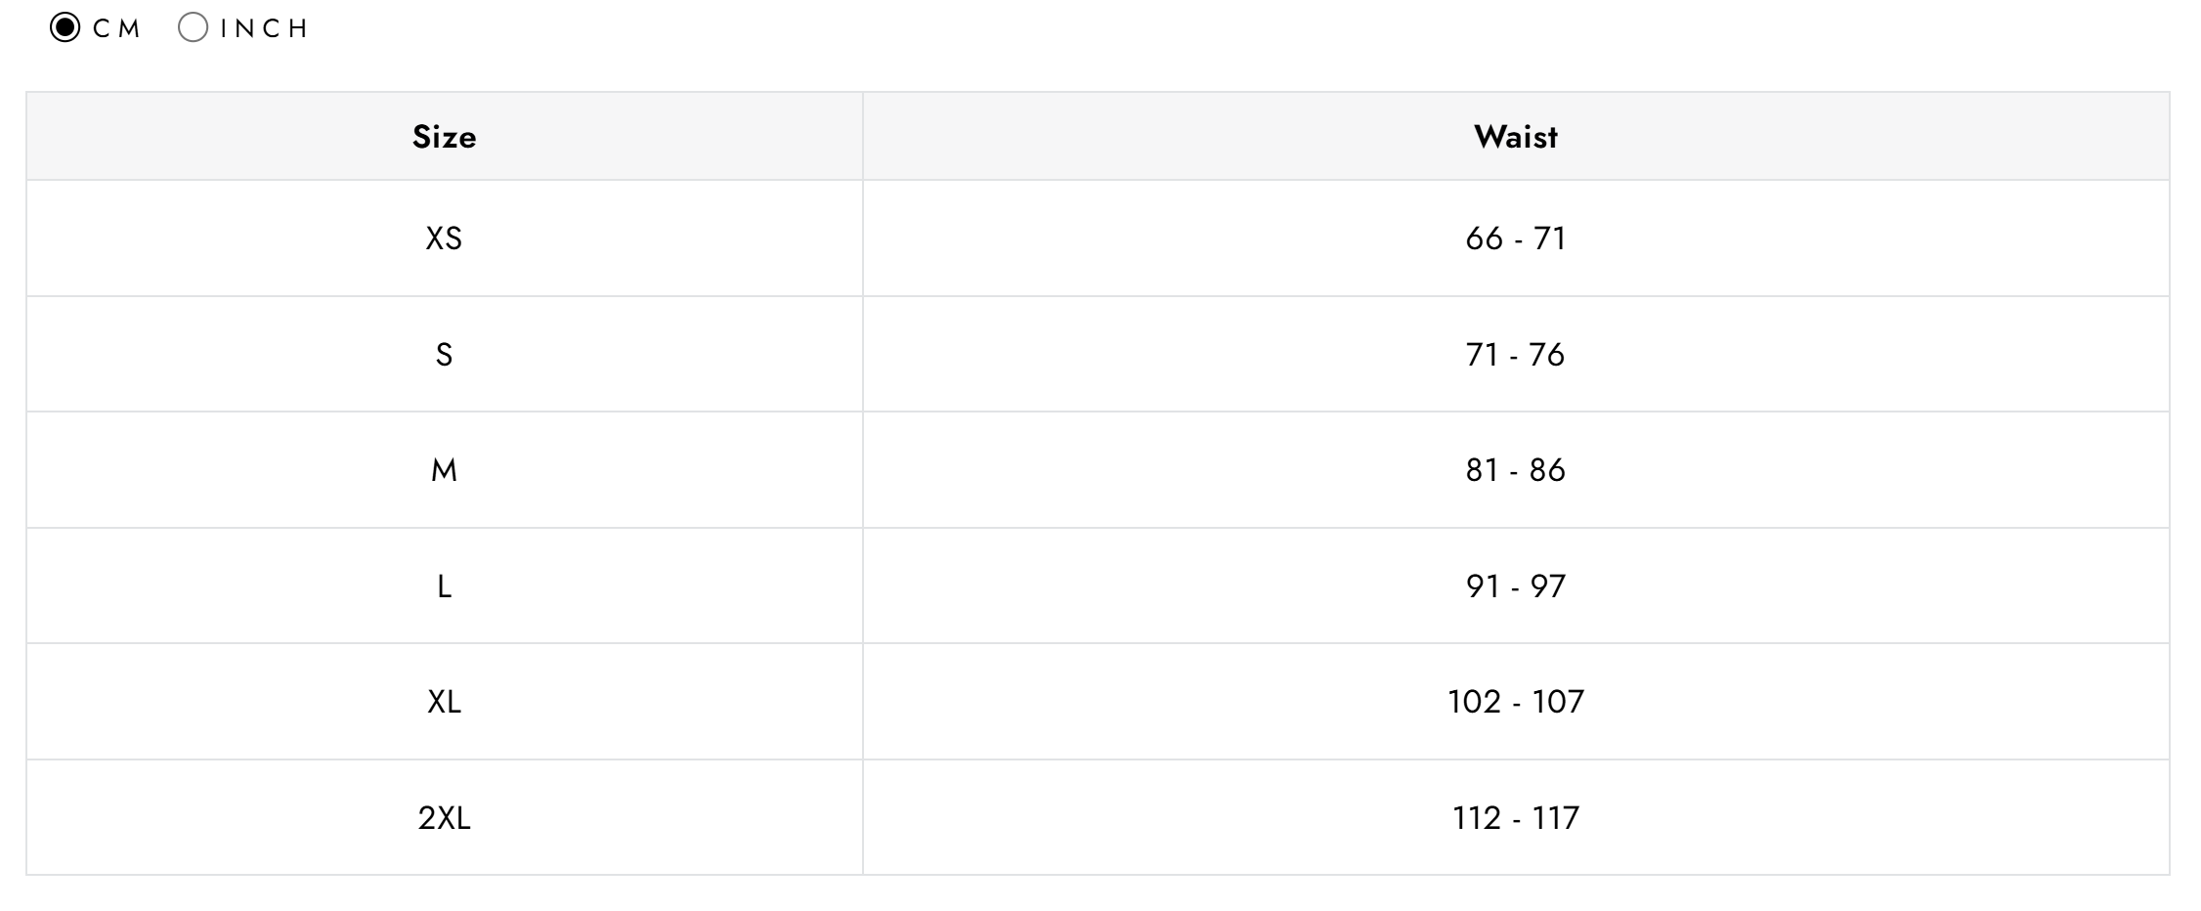
Task: Click the XL size cell
Action: coord(444,702)
